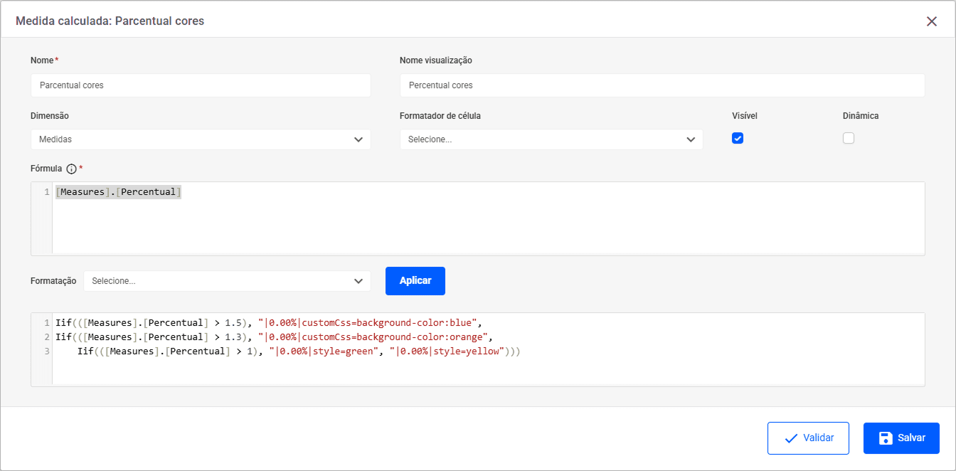956x471 pixels.
Task: Expand the Formatador de célula dropdown
Action: (541, 139)
